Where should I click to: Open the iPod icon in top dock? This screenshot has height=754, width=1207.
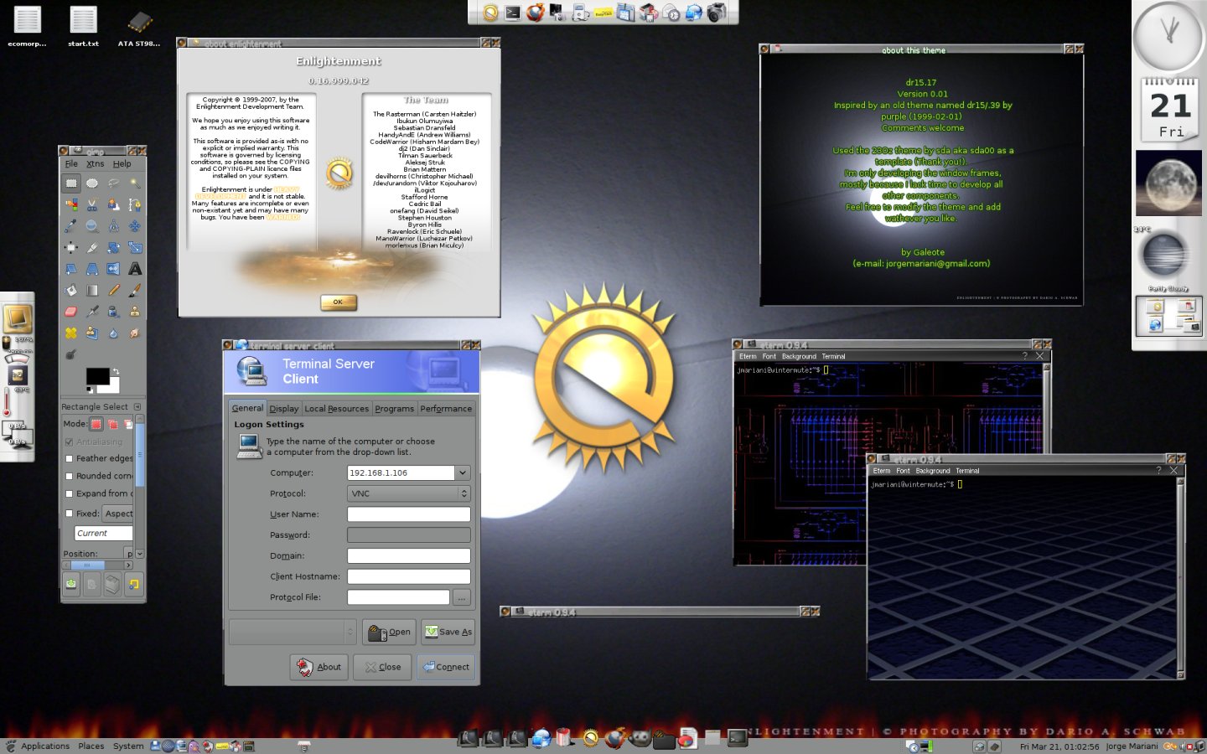pos(582,12)
